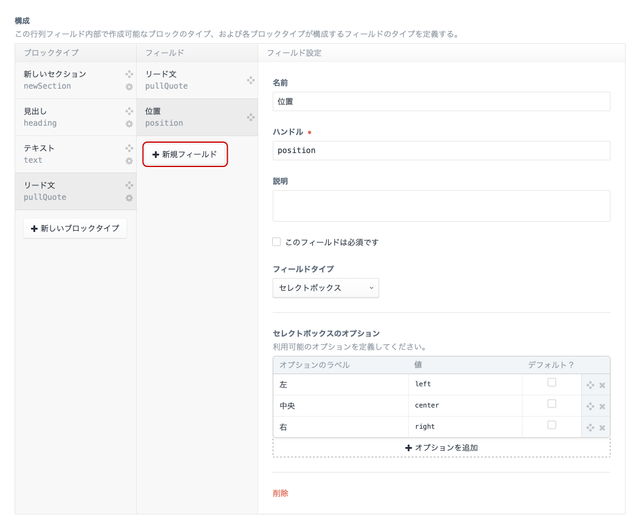Click オプションを追加 to add an option
Image resolution: width=639 pixels, height=529 pixels.
click(442, 448)
